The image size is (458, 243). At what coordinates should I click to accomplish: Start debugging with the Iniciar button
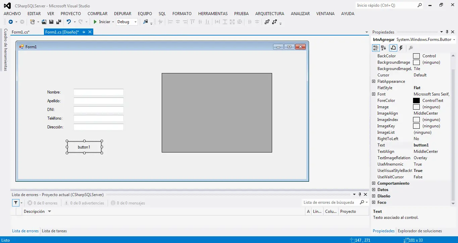click(102, 22)
